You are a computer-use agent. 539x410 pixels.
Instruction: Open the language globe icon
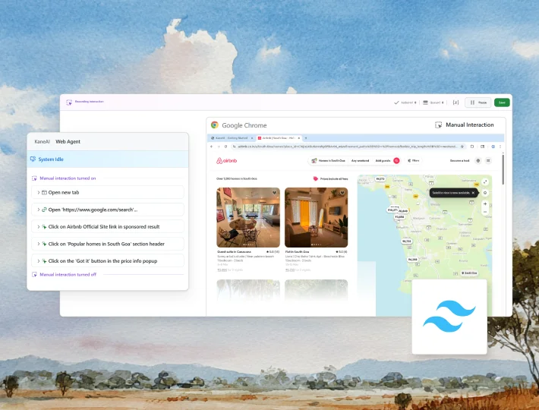click(x=478, y=160)
